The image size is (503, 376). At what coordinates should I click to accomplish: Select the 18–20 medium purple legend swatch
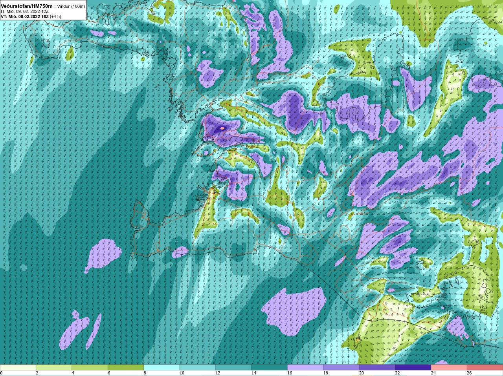(x=341, y=368)
